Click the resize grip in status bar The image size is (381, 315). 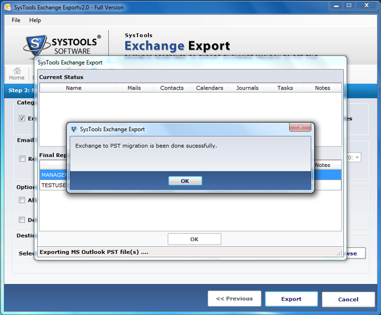coord(339,253)
